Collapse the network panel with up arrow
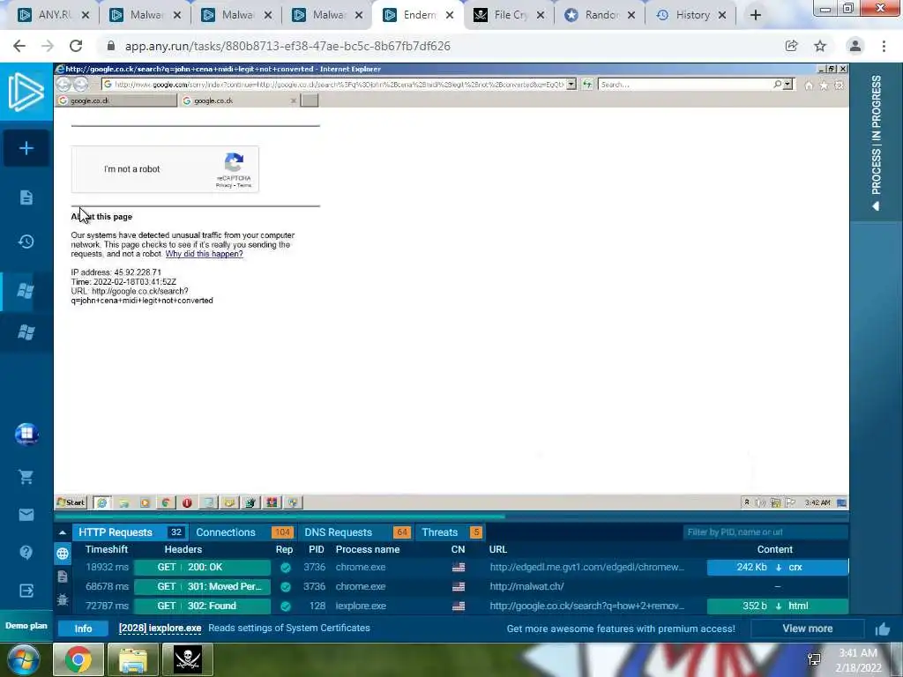This screenshot has width=903, height=677. [x=63, y=532]
